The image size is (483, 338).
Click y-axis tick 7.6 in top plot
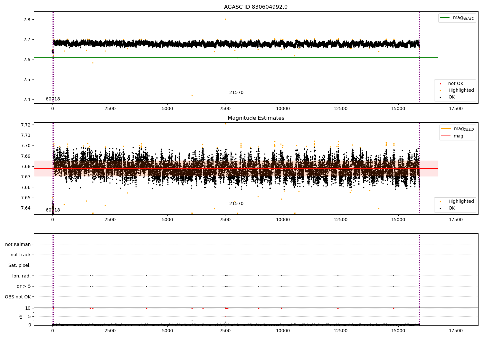pos(27,60)
